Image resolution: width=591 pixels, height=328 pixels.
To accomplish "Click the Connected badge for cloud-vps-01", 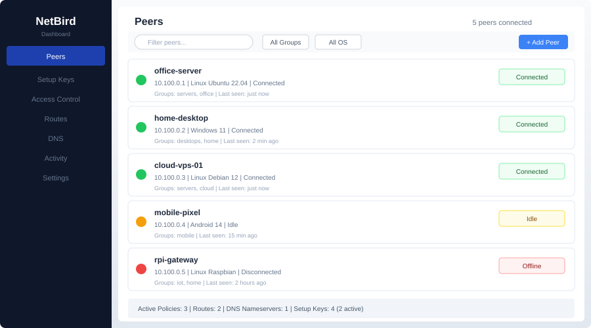I will point(532,171).
